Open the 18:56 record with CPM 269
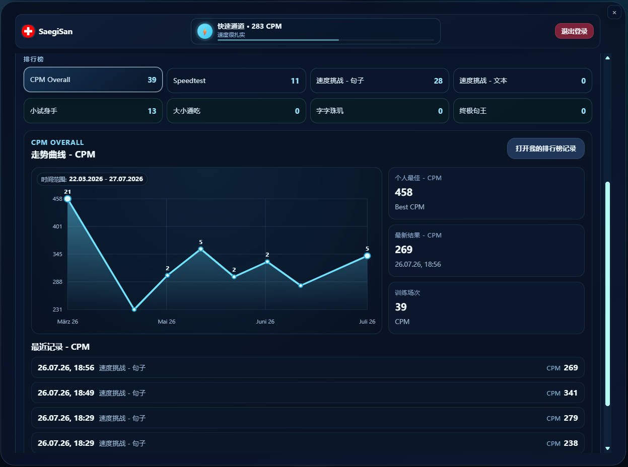 pos(308,367)
